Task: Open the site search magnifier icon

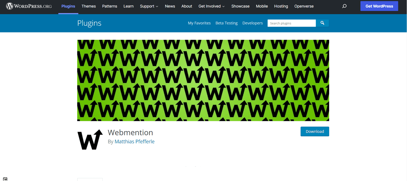Action: pos(344,6)
